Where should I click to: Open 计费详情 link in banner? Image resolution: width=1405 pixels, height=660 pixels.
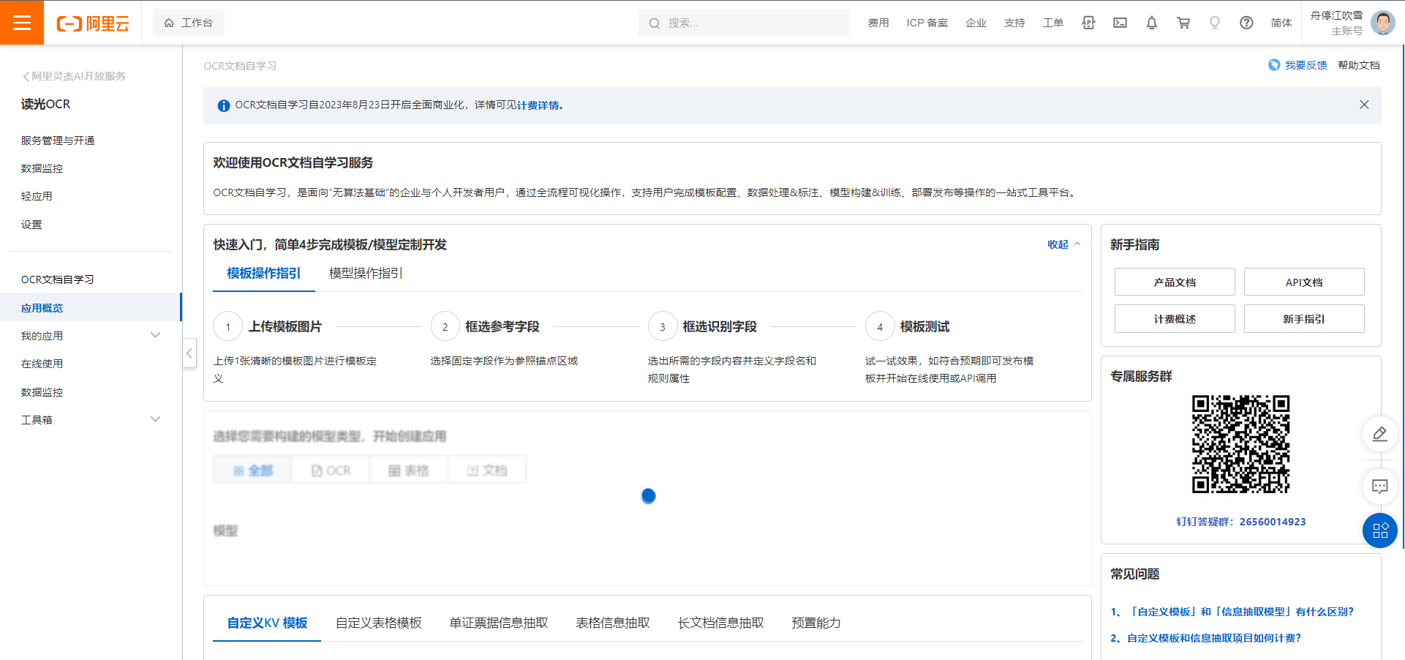click(538, 105)
